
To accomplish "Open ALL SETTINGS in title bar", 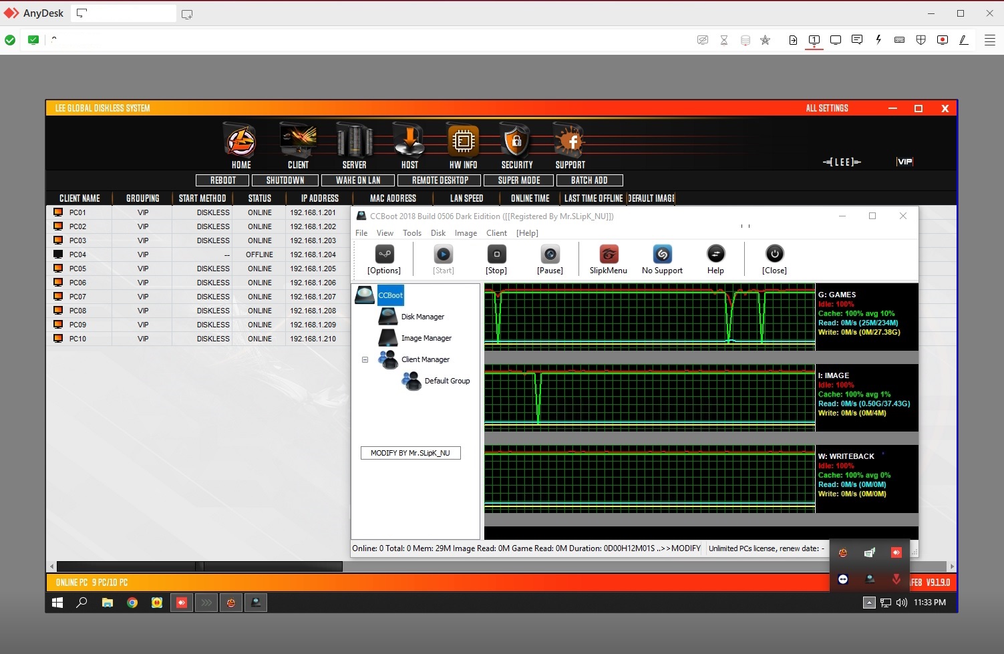I will coord(827,108).
